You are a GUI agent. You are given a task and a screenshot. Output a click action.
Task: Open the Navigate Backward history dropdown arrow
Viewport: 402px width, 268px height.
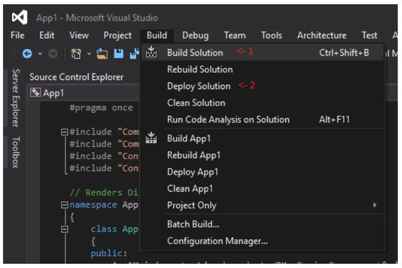tap(40, 54)
